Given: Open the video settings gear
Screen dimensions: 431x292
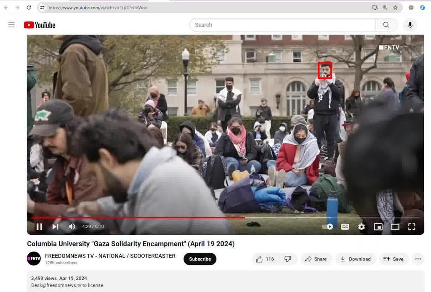Looking at the screenshot, I should [x=361, y=226].
